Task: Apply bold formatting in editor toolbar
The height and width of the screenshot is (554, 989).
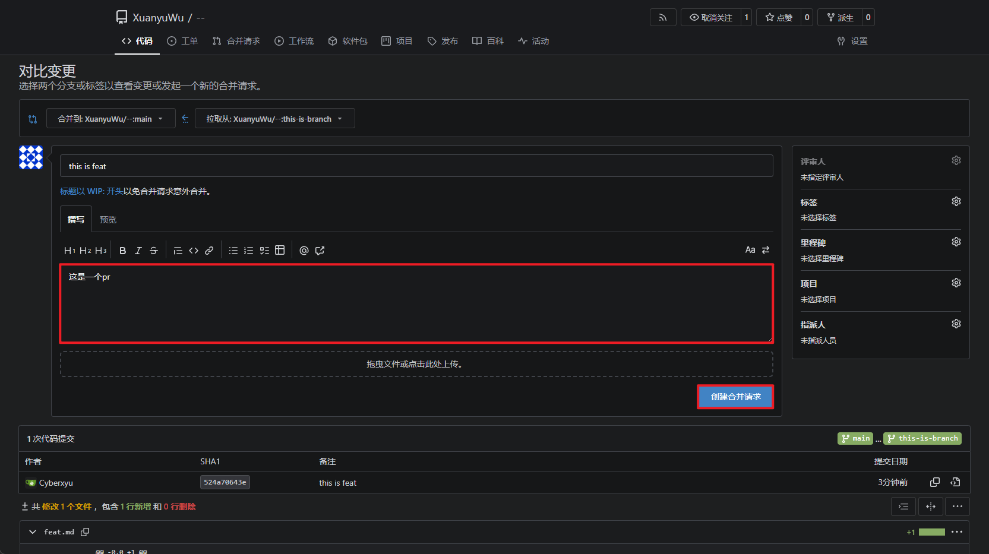Action: 122,251
